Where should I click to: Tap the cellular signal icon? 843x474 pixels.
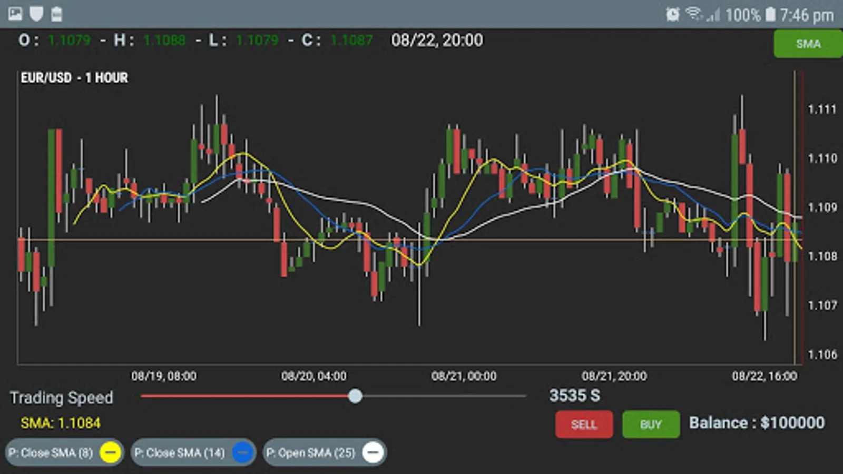tap(713, 15)
